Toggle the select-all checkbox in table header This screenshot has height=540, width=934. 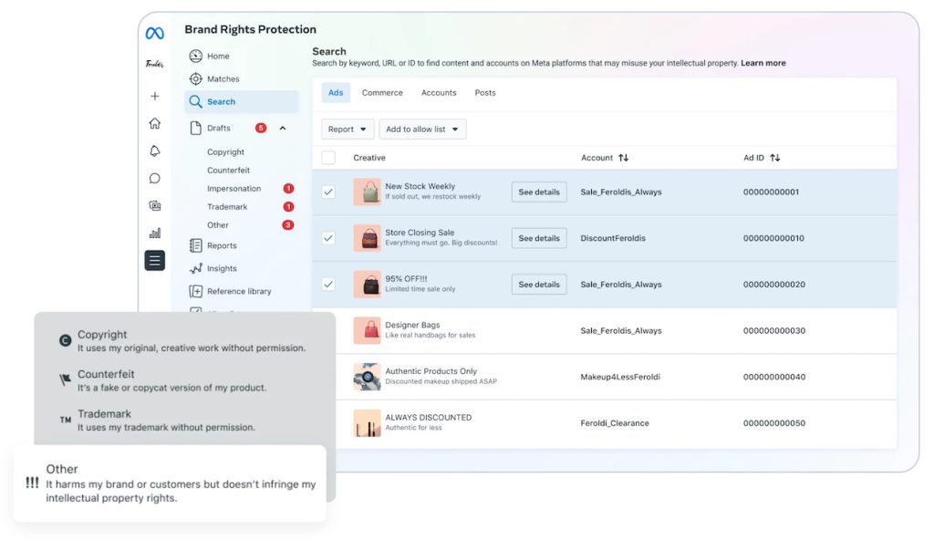[x=328, y=158]
